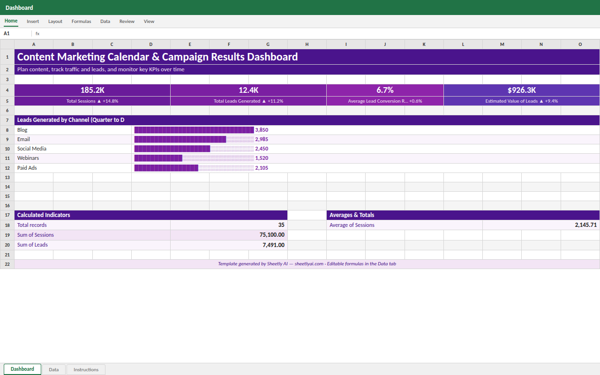
Task: Select column H header
Action: [x=307, y=44]
